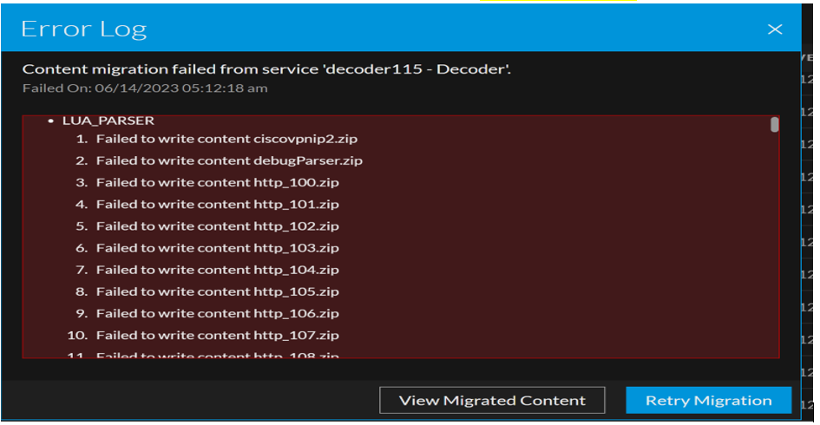The width and height of the screenshot is (820, 425).
Task: Click the content migration failed message
Action: [266, 69]
